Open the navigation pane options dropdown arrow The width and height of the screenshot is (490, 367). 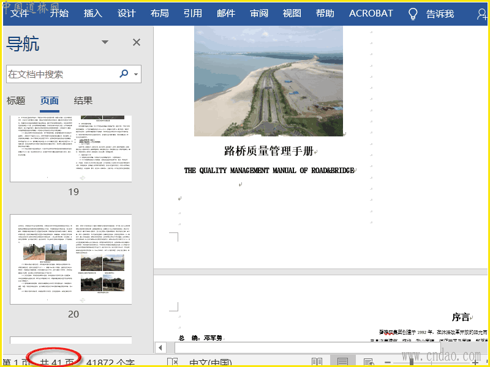point(105,42)
